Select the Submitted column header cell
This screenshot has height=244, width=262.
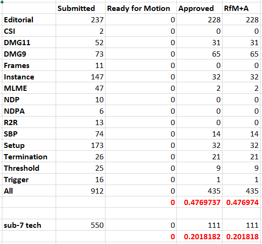(80, 9)
